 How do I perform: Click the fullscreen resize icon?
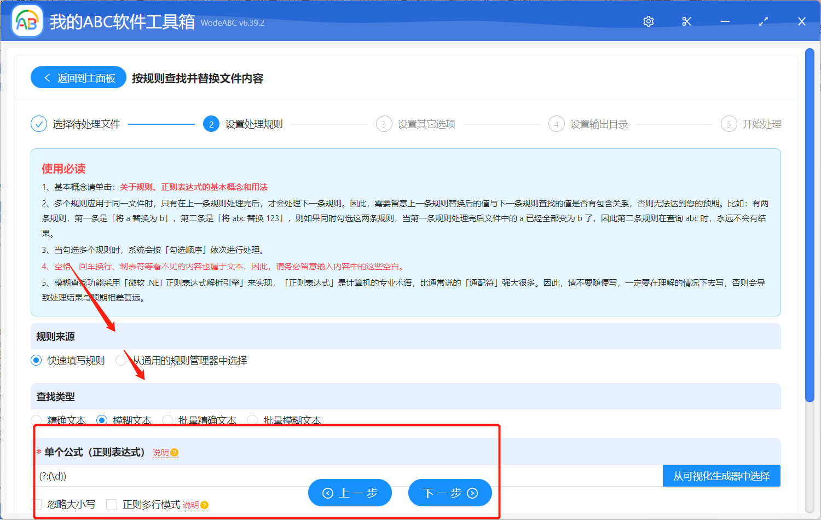pos(763,21)
